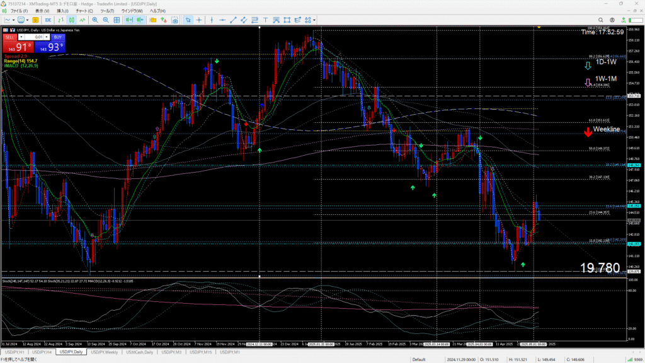
Task: Click the zoom in magnifier icon
Action: pos(93,20)
